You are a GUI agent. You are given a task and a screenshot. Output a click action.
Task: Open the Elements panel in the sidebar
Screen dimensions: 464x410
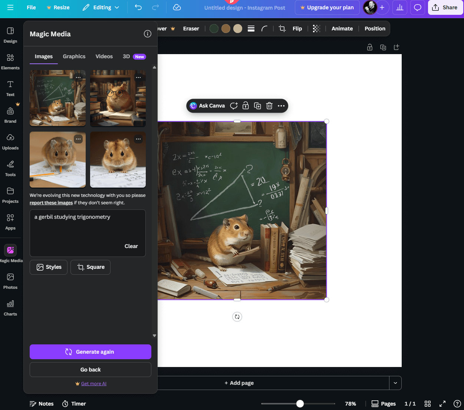(x=10, y=61)
